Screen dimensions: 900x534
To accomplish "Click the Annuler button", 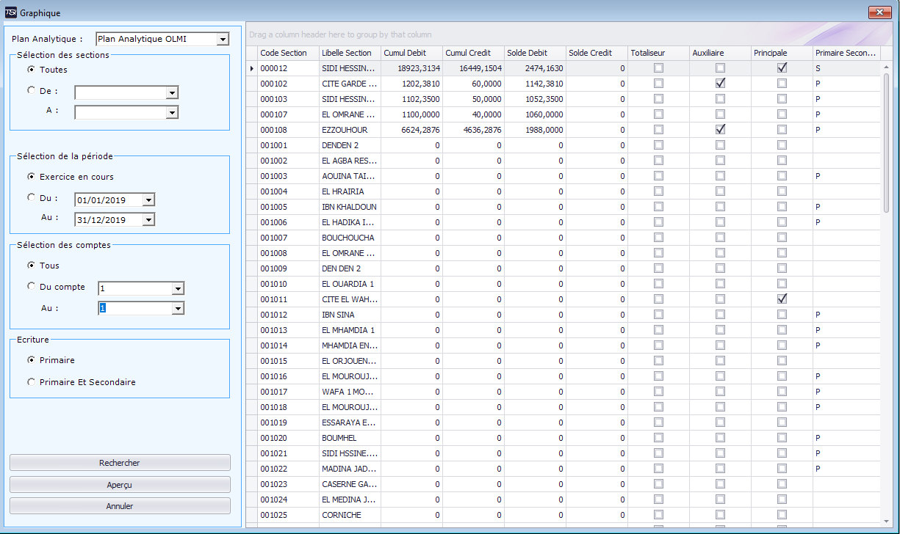I will (120, 506).
